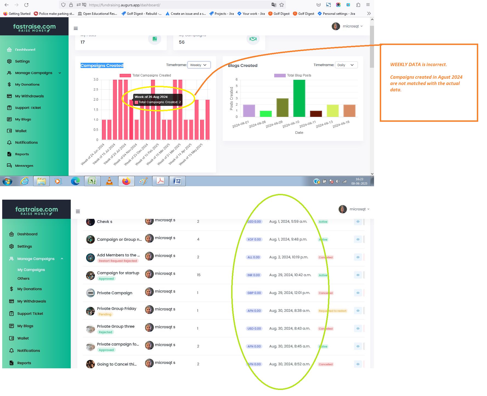Open the Windows Start button

(x=7, y=181)
